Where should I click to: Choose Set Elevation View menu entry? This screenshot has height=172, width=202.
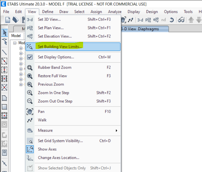click(x=73, y=36)
